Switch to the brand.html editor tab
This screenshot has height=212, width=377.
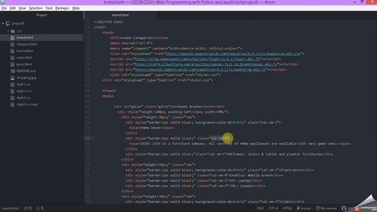point(120,15)
